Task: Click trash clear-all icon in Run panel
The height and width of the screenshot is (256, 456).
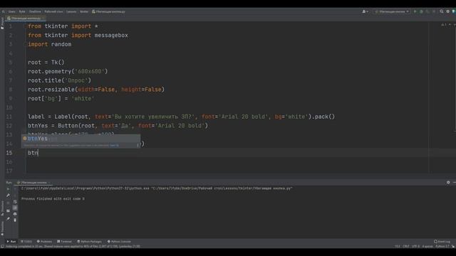Action: (x=15, y=220)
